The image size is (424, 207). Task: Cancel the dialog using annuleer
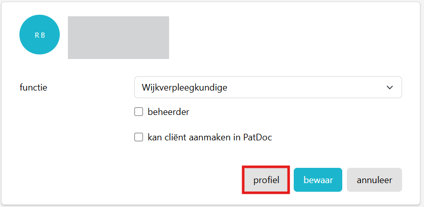click(374, 180)
